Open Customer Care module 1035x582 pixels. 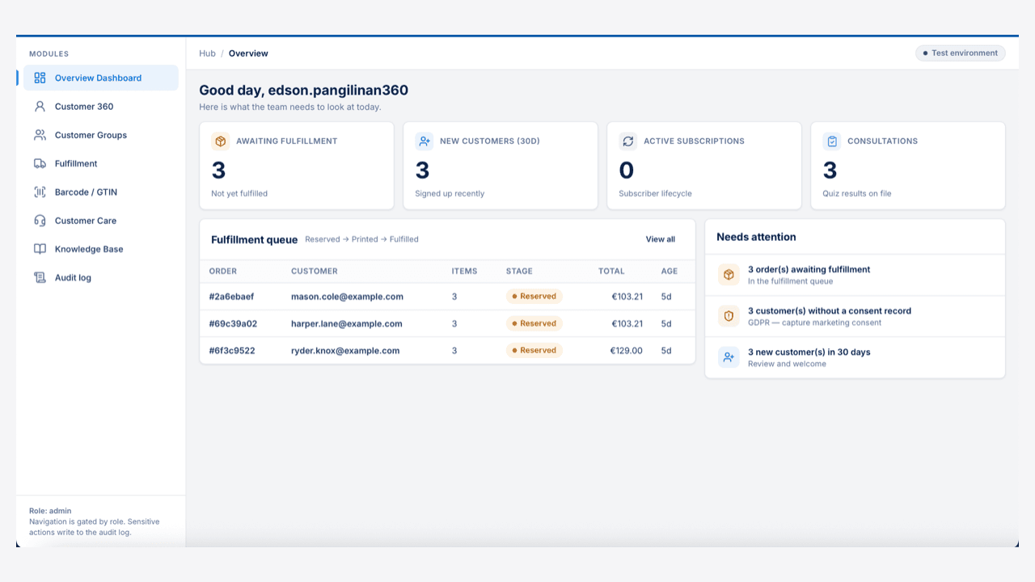click(x=101, y=221)
